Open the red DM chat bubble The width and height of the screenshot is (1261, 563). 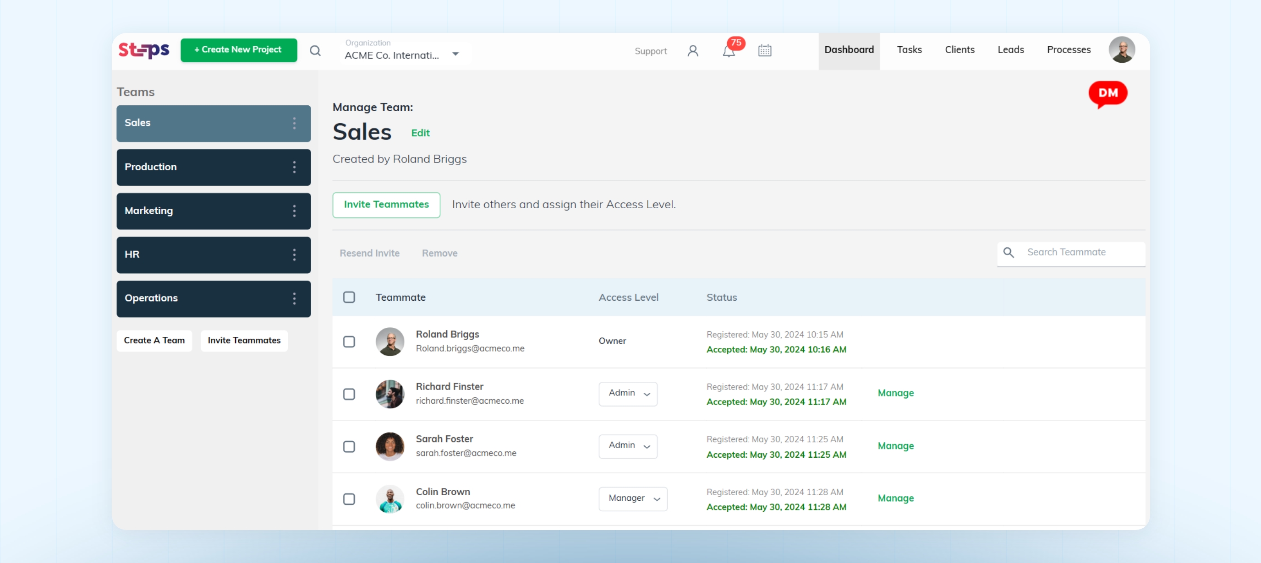1107,93
